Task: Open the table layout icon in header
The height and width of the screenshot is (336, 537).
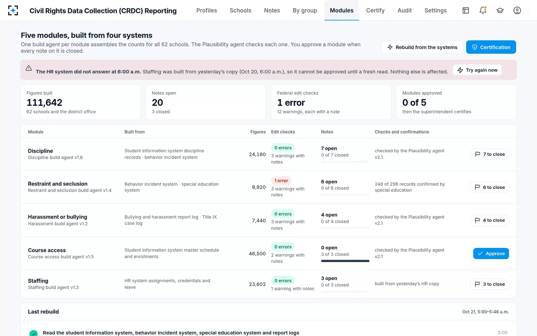Action: point(466,10)
